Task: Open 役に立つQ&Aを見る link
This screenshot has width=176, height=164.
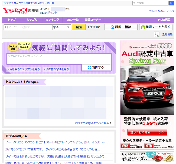Action: click(x=56, y=69)
